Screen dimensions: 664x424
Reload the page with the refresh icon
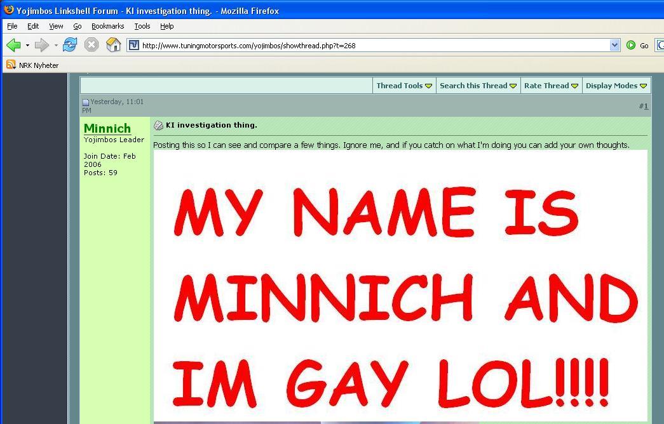[x=70, y=45]
